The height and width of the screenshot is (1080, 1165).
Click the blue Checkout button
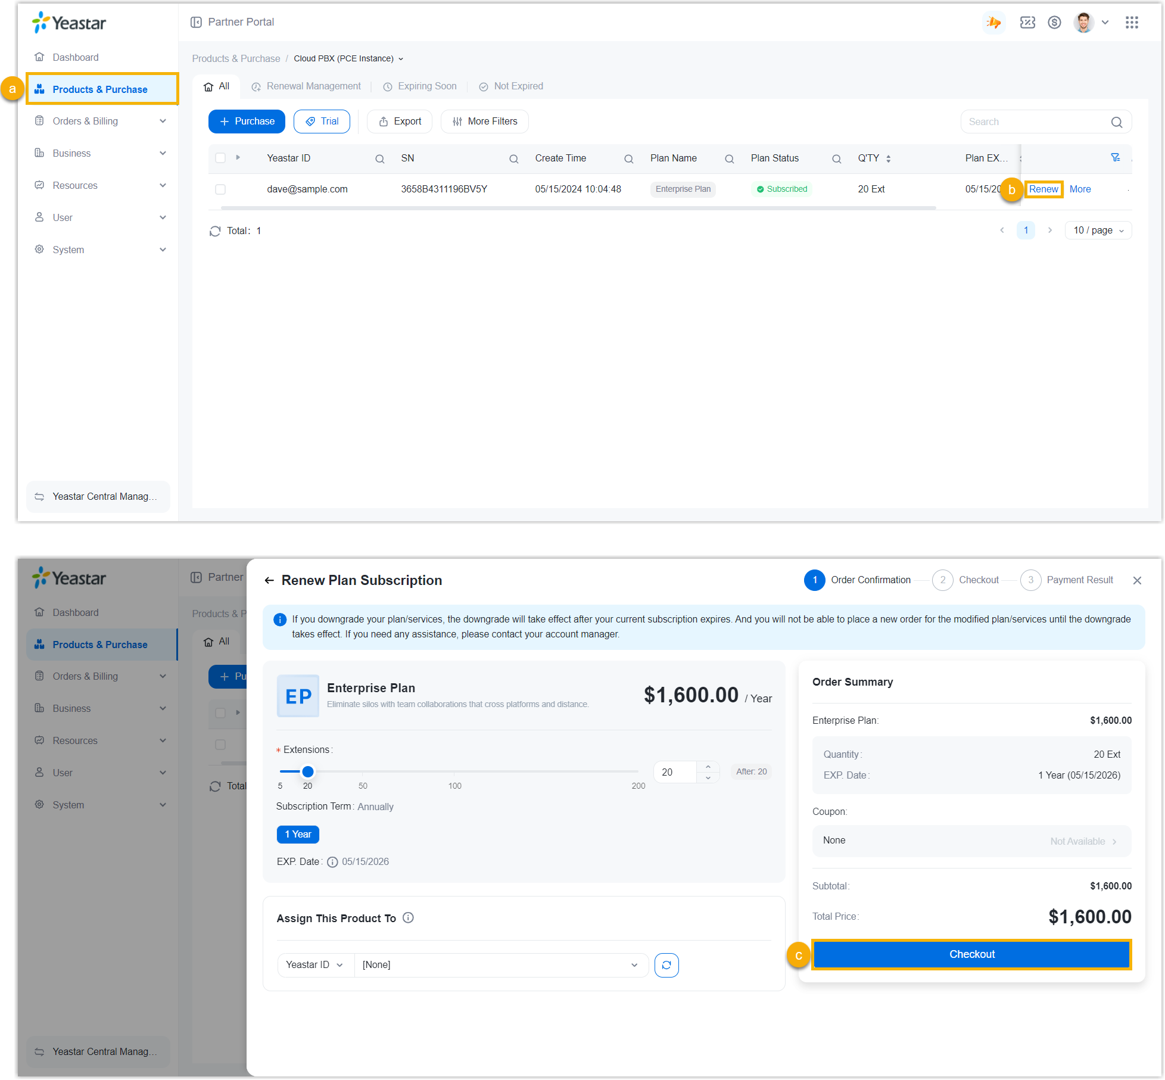(x=971, y=954)
